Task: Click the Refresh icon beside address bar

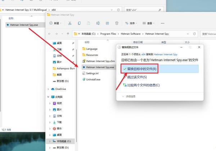Action: point(195,34)
